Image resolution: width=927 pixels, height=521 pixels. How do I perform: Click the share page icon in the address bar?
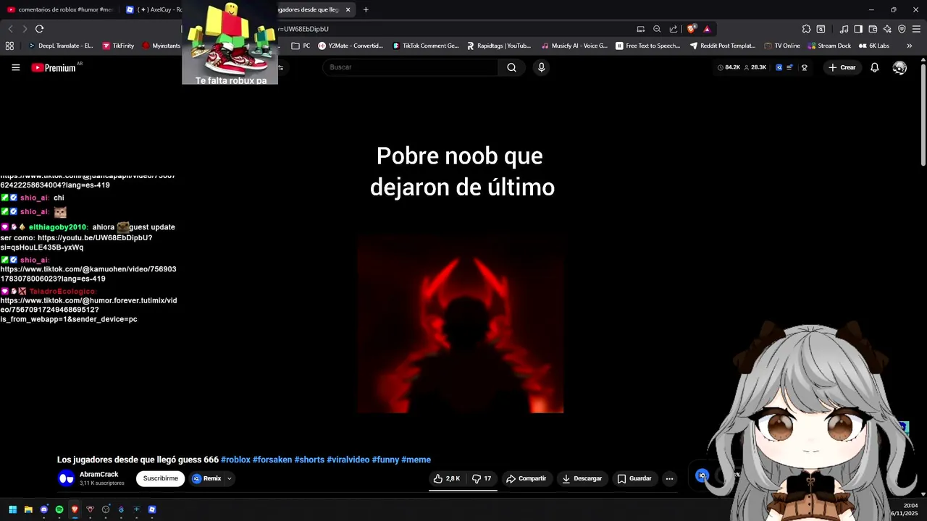coord(674,29)
